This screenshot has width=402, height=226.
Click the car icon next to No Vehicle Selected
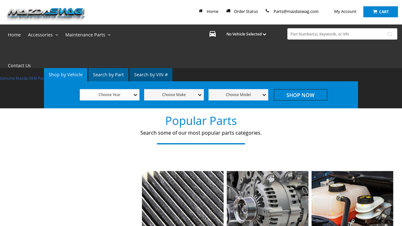tap(213, 34)
